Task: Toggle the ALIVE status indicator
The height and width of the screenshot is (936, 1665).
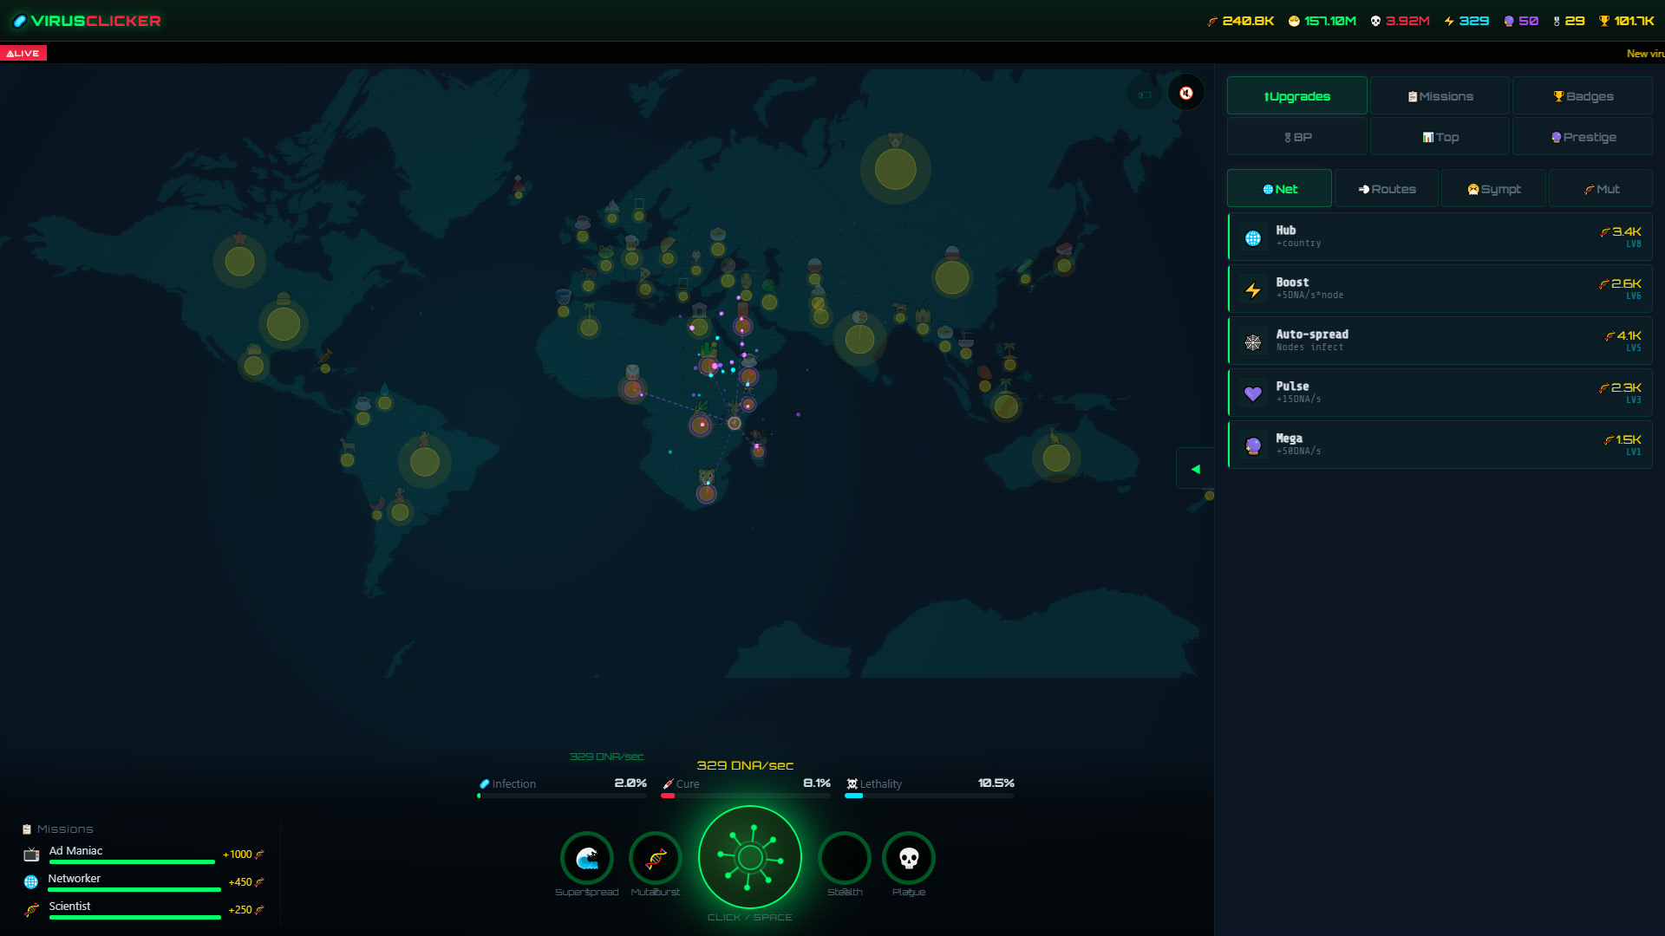Action: (24, 53)
